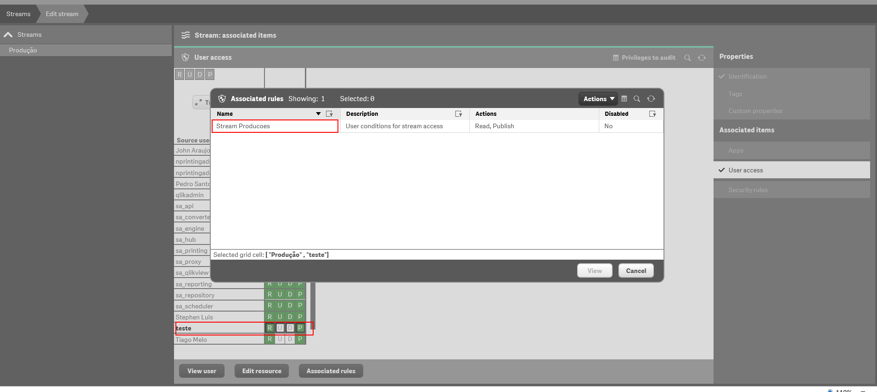Open Apps associated items

coord(792,150)
